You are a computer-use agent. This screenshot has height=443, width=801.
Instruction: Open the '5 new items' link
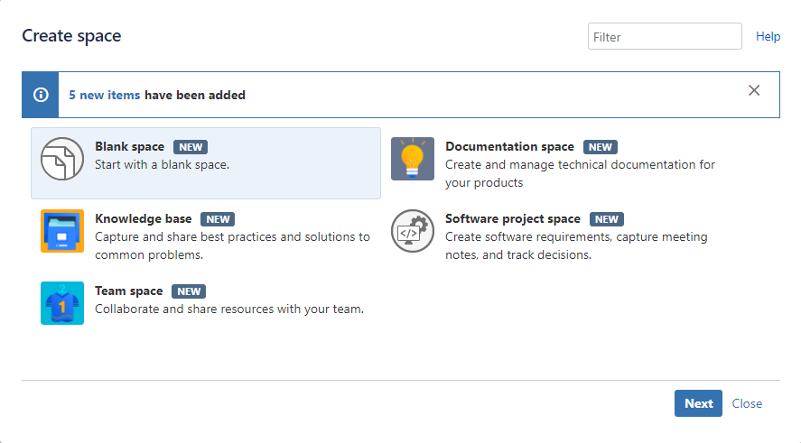tap(104, 95)
